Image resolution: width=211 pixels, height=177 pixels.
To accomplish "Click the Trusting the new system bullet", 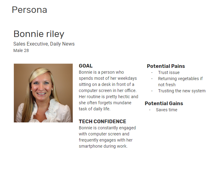I will (182, 91).
